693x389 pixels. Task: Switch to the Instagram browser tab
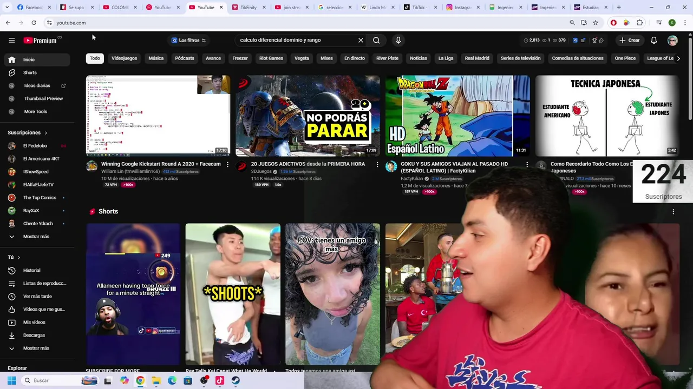[x=463, y=8]
